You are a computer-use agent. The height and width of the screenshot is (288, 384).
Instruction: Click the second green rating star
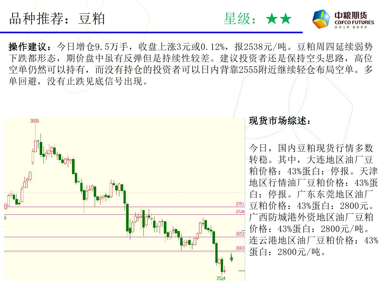tap(285, 19)
